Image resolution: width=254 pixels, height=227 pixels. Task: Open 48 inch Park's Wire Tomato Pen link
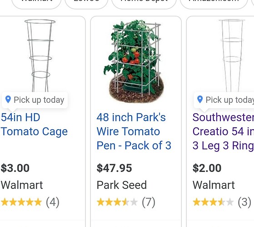click(134, 131)
